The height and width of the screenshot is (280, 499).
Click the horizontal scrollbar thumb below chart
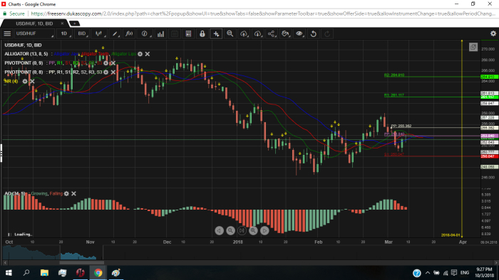[x=81, y=262]
